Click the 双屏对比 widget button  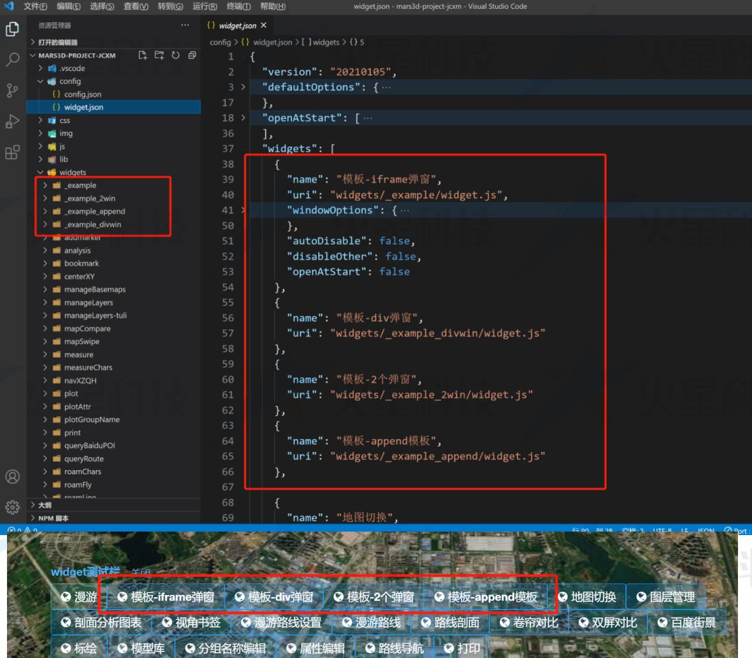pyautogui.click(x=608, y=622)
